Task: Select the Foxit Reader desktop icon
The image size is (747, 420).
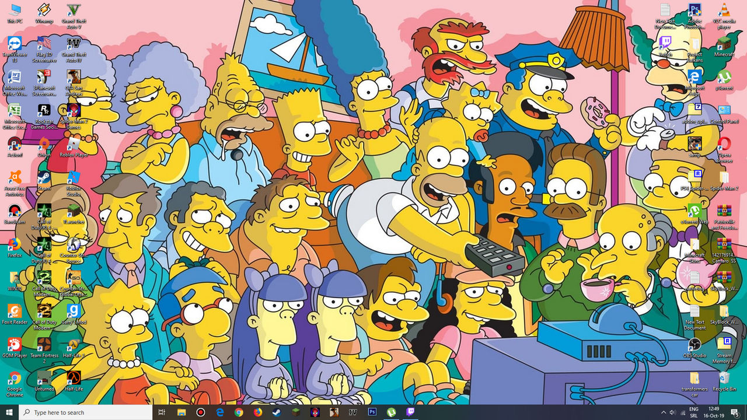Action: tap(15, 313)
